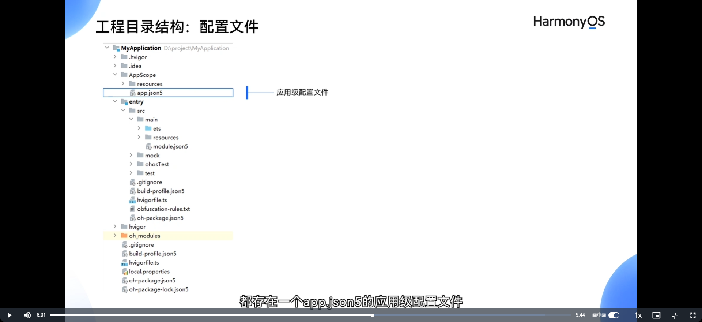The width and height of the screenshot is (702, 322).
Task: Open picture-in-picture mode icon
Action: pyautogui.click(x=656, y=315)
